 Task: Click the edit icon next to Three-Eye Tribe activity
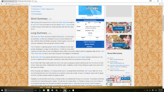tap(108, 69)
